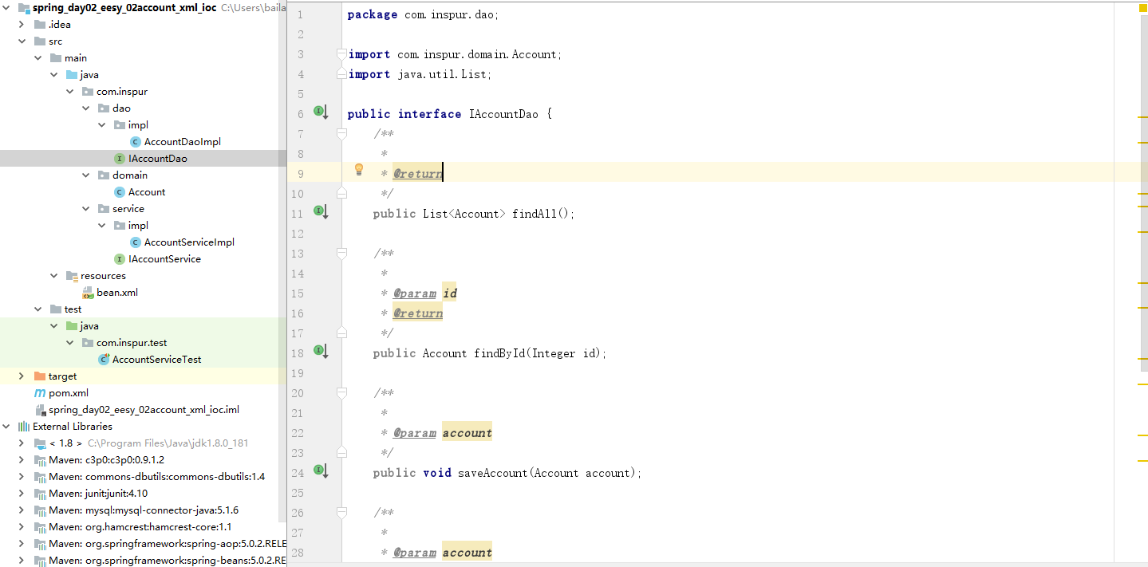Click the @return tag on line 16
Viewport: 1148px width, 567px height.
click(x=418, y=313)
